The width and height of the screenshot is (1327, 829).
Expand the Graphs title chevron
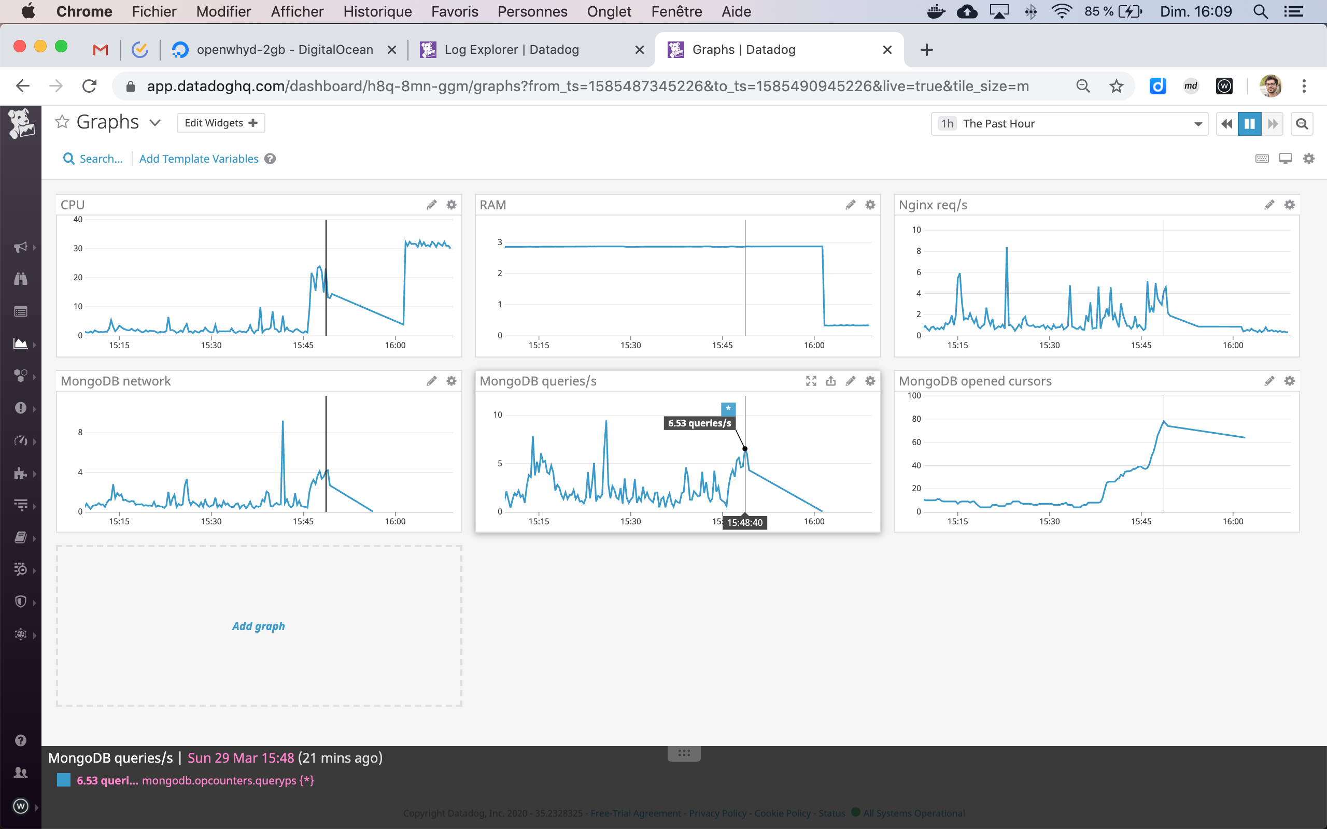pos(155,122)
